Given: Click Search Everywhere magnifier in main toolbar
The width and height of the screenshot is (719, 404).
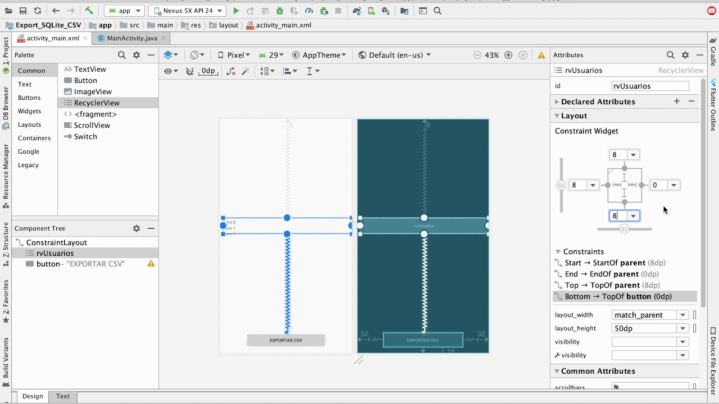Looking at the screenshot, I should pos(438,11).
